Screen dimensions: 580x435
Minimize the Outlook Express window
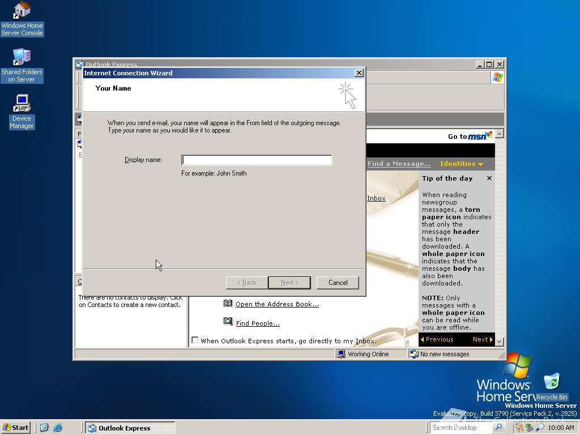click(480, 65)
